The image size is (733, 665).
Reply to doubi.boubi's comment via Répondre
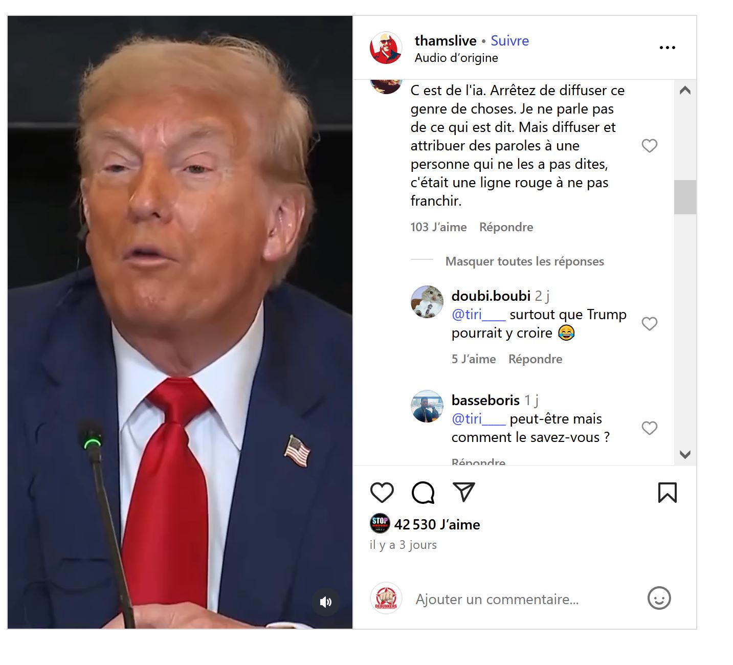[535, 359]
